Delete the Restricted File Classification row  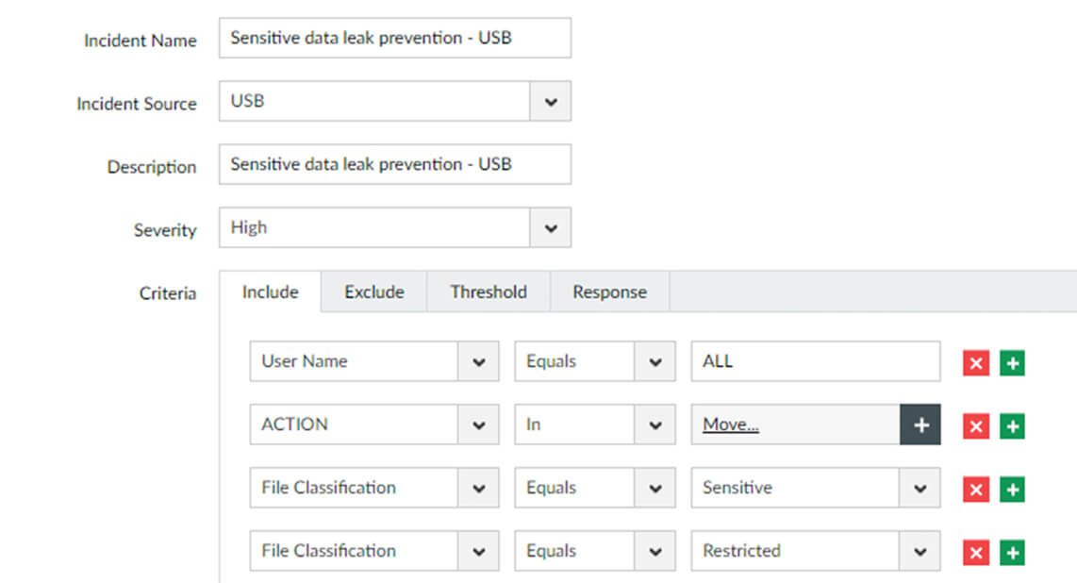click(976, 553)
